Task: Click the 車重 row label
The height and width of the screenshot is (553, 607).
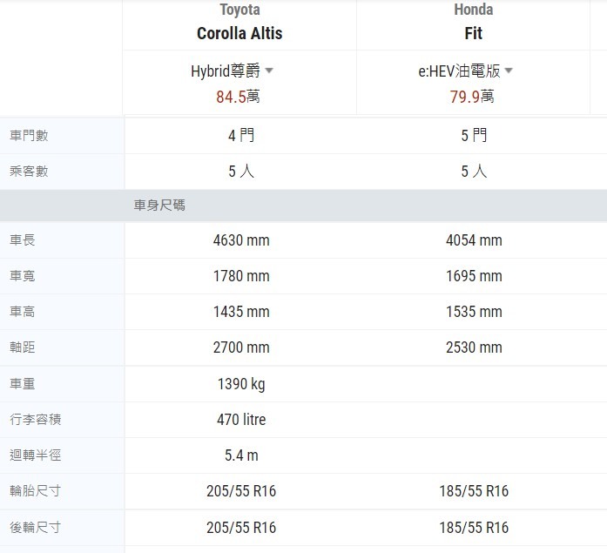Action: (23, 384)
